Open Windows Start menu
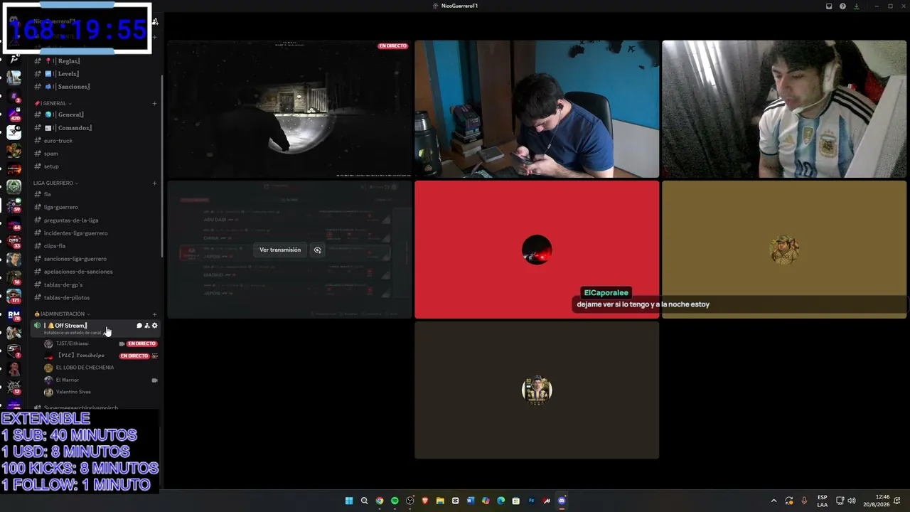Viewport: 910px width, 512px height. (349, 501)
